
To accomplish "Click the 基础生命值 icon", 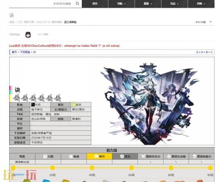I will (x=169, y=157).
